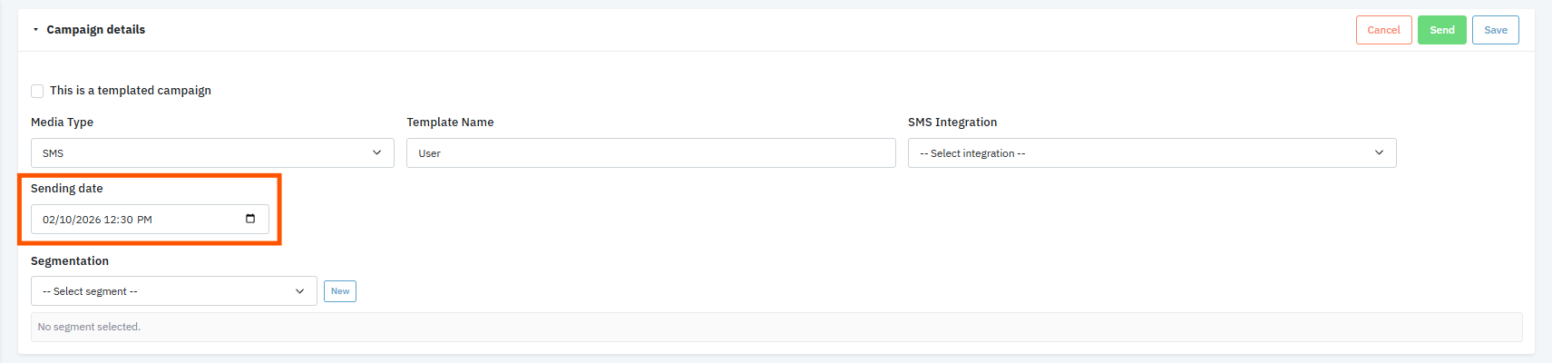Open the calendar picker icon in Sending date
The image size is (1552, 363).
click(x=250, y=219)
